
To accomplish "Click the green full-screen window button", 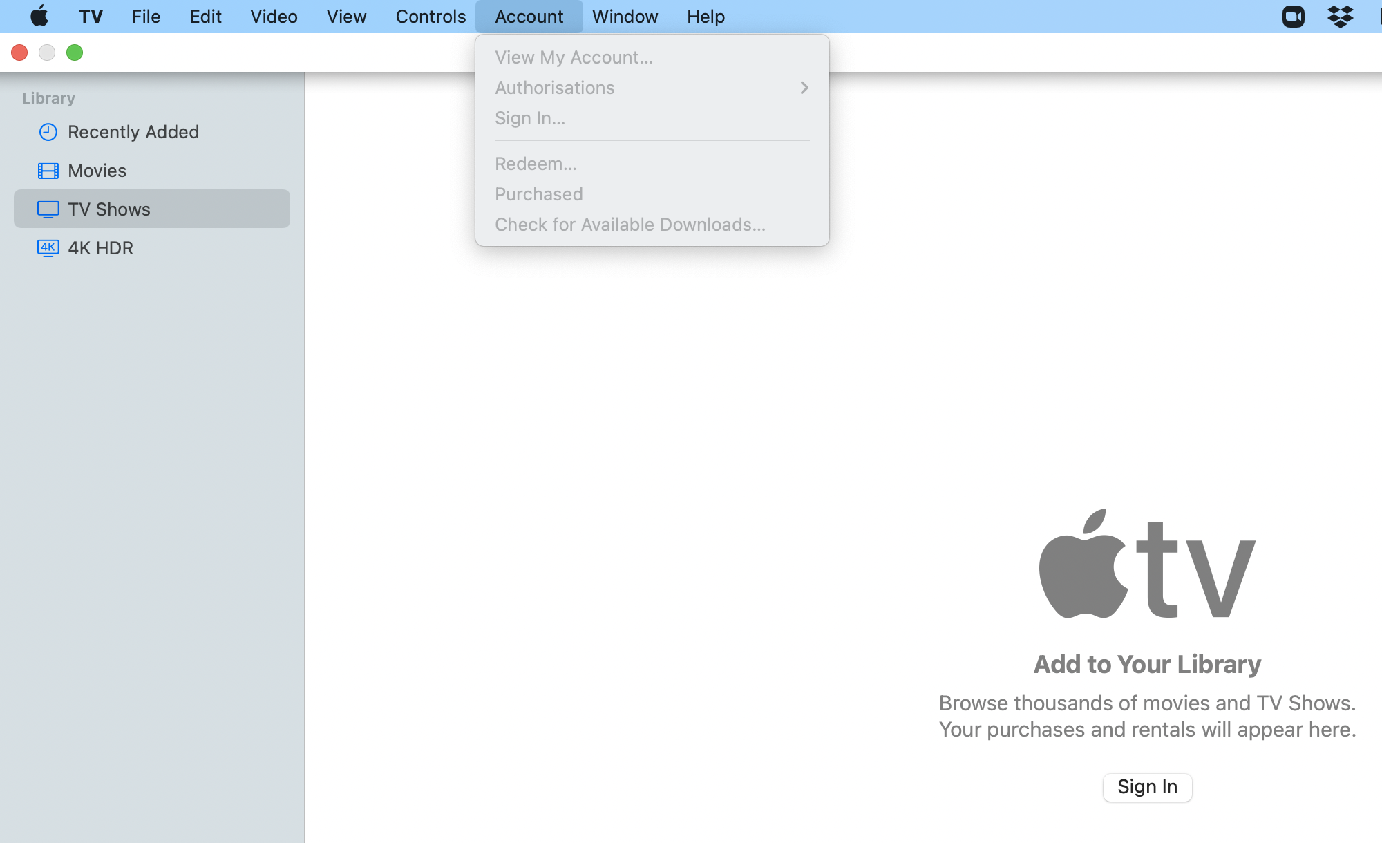I will (x=75, y=53).
